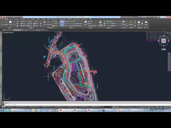Click Make Current layer button

[x=78, y=23]
